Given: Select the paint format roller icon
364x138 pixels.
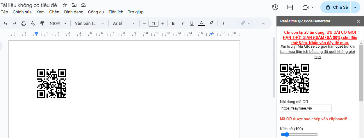Looking at the screenshot, I should (42, 24).
